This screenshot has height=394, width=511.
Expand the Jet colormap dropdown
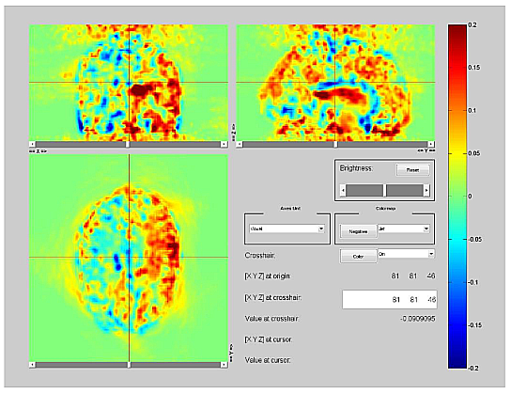[x=404, y=229]
